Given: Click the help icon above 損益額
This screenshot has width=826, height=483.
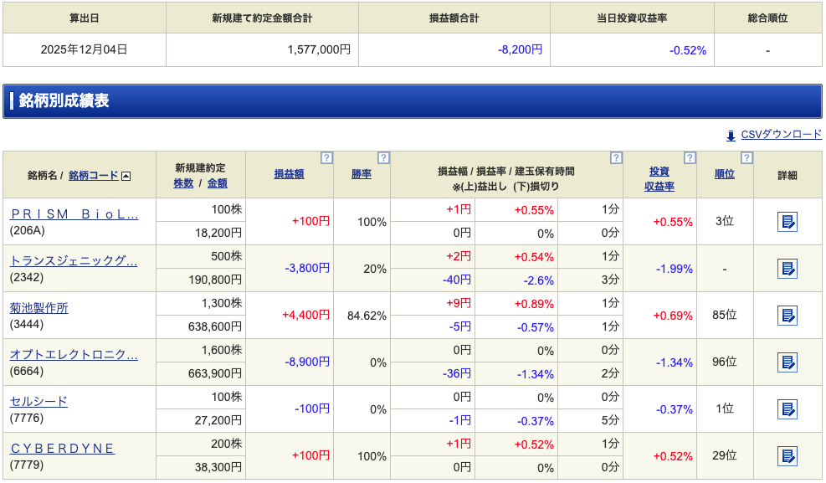Looking at the screenshot, I should click(326, 157).
